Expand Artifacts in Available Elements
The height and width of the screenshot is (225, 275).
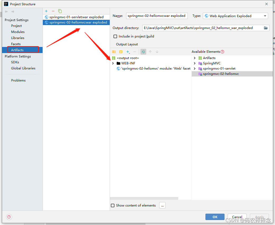[x=195, y=58]
